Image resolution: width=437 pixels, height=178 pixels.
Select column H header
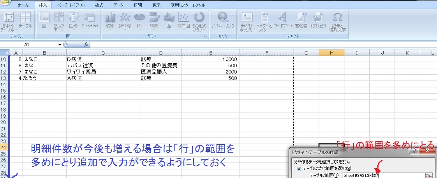tap(331, 53)
